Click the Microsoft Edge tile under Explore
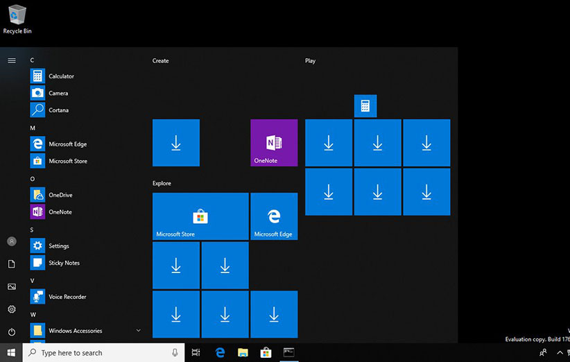The image size is (570, 362). [x=274, y=216]
